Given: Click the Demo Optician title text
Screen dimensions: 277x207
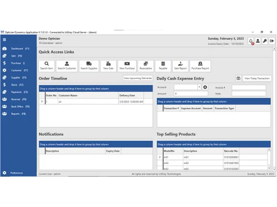Looking at the screenshot, I should (49, 39).
